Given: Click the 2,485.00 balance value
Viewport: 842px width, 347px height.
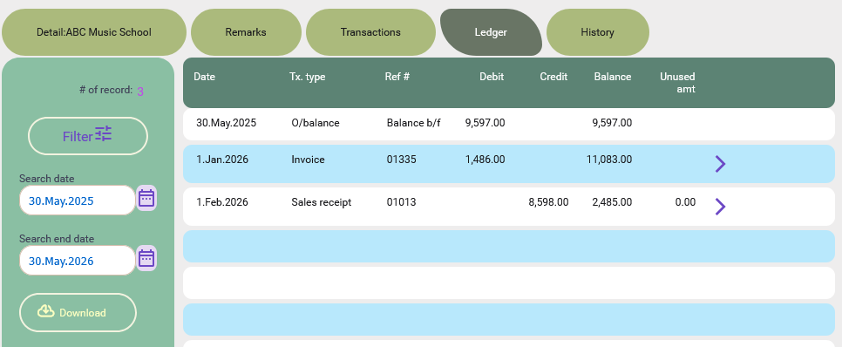Looking at the screenshot, I should [x=612, y=202].
